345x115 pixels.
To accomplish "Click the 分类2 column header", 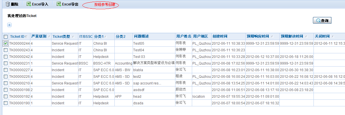I will 123,36.
